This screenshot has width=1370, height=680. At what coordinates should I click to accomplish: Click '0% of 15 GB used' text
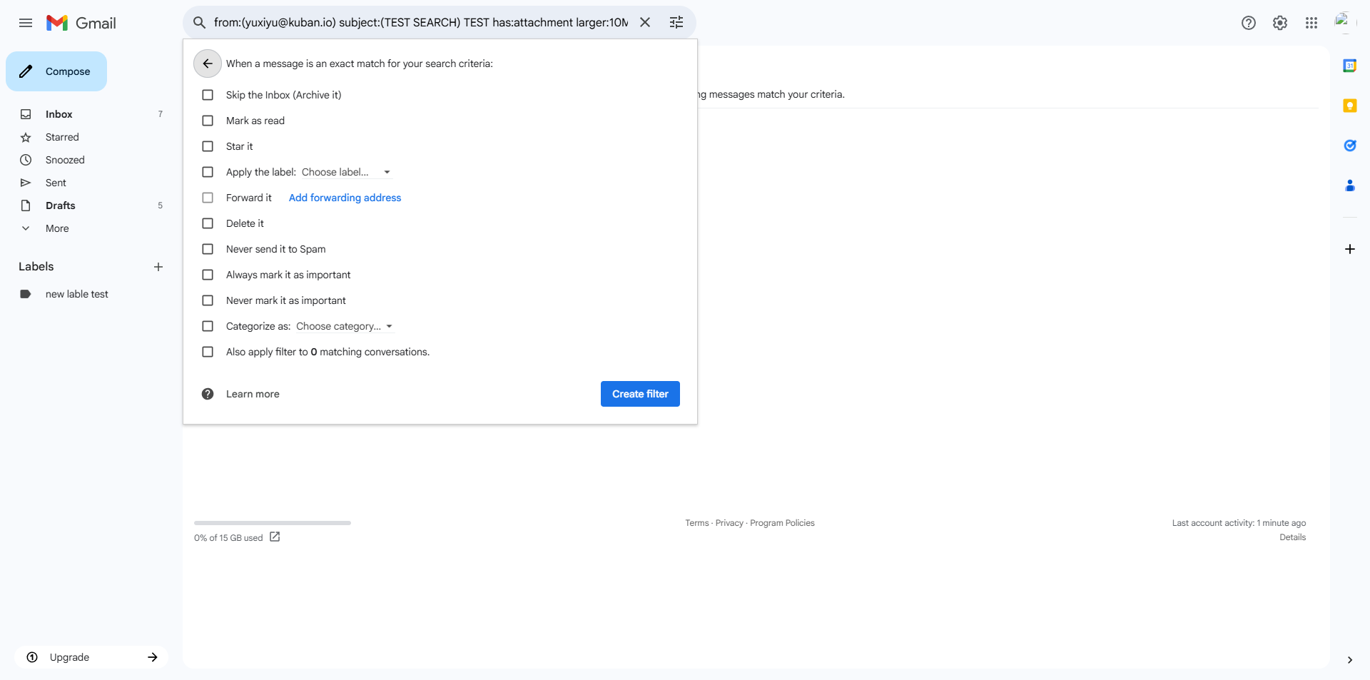[228, 538]
